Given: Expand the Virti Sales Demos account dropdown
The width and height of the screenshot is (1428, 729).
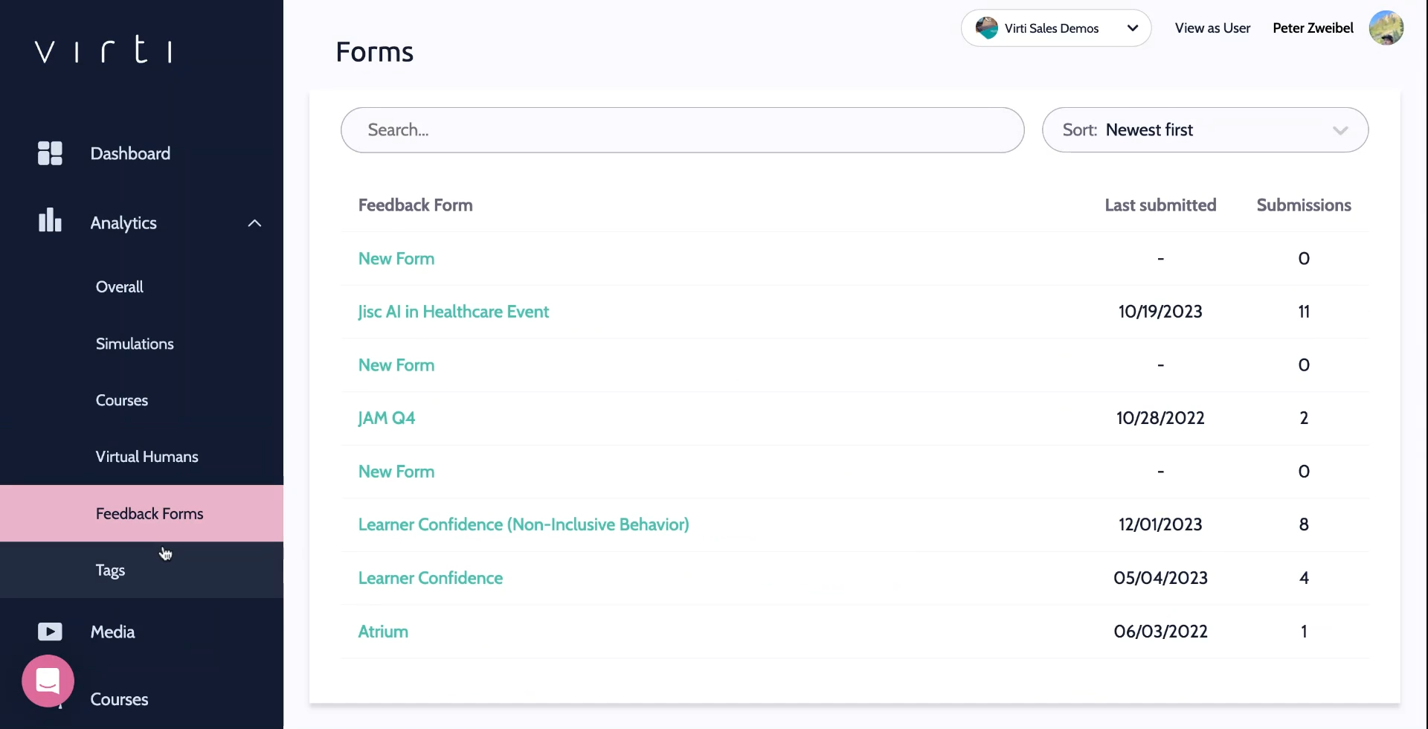Looking at the screenshot, I should click(1132, 28).
